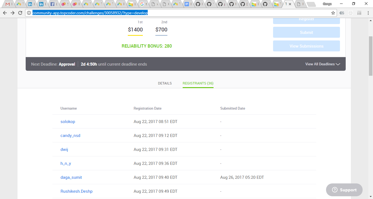Image resolution: width=373 pixels, height=199 pixels.
Task: Switch to the DETAILS tab
Action: pos(165,83)
